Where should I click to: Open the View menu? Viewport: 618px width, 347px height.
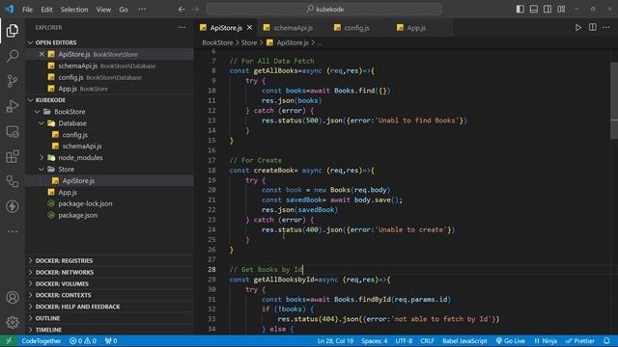coord(103,10)
